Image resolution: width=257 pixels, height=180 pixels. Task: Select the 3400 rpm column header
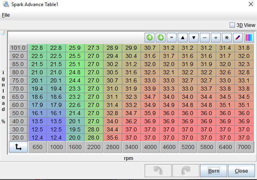coord(132,147)
